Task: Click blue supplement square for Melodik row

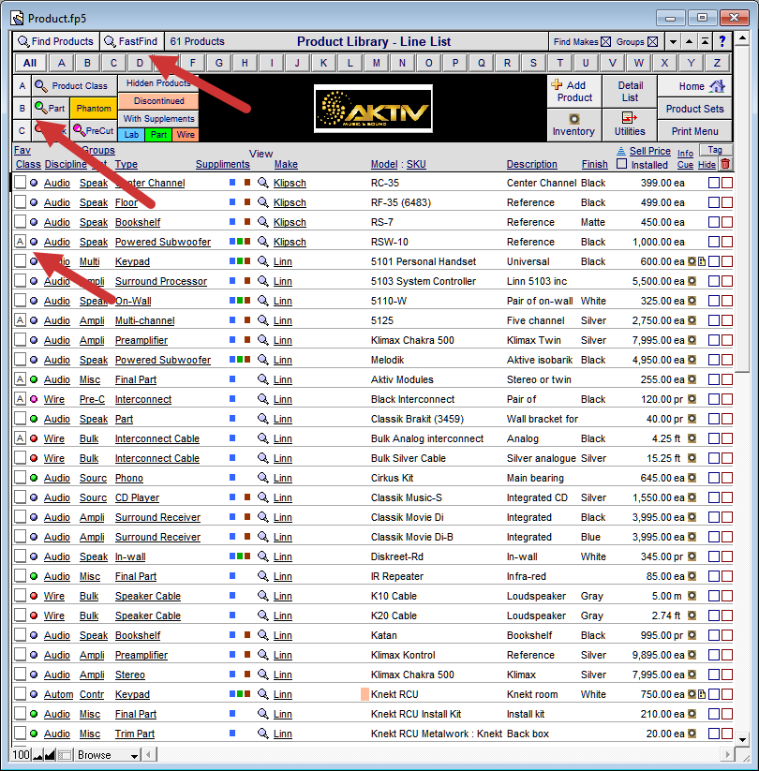Action: point(232,360)
